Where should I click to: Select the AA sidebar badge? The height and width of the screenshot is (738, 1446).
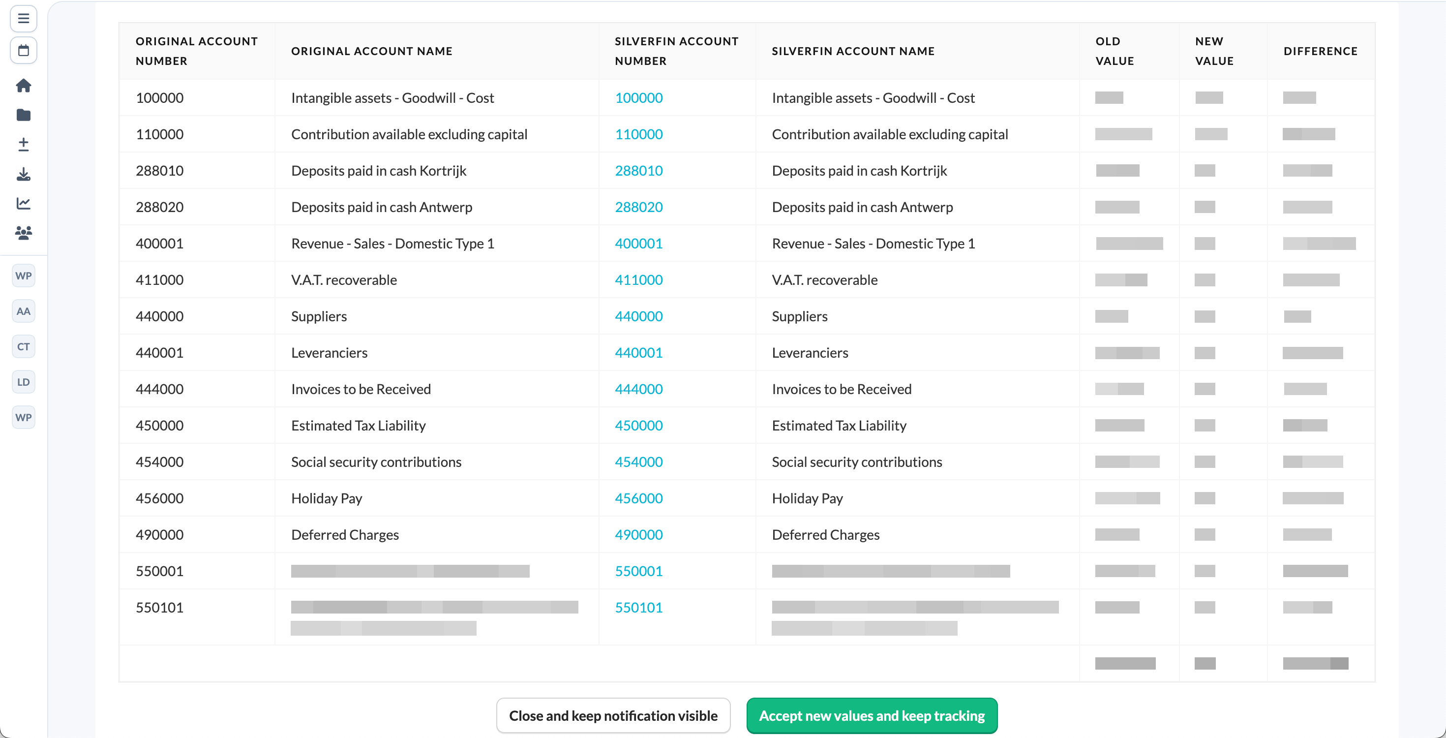coord(24,311)
